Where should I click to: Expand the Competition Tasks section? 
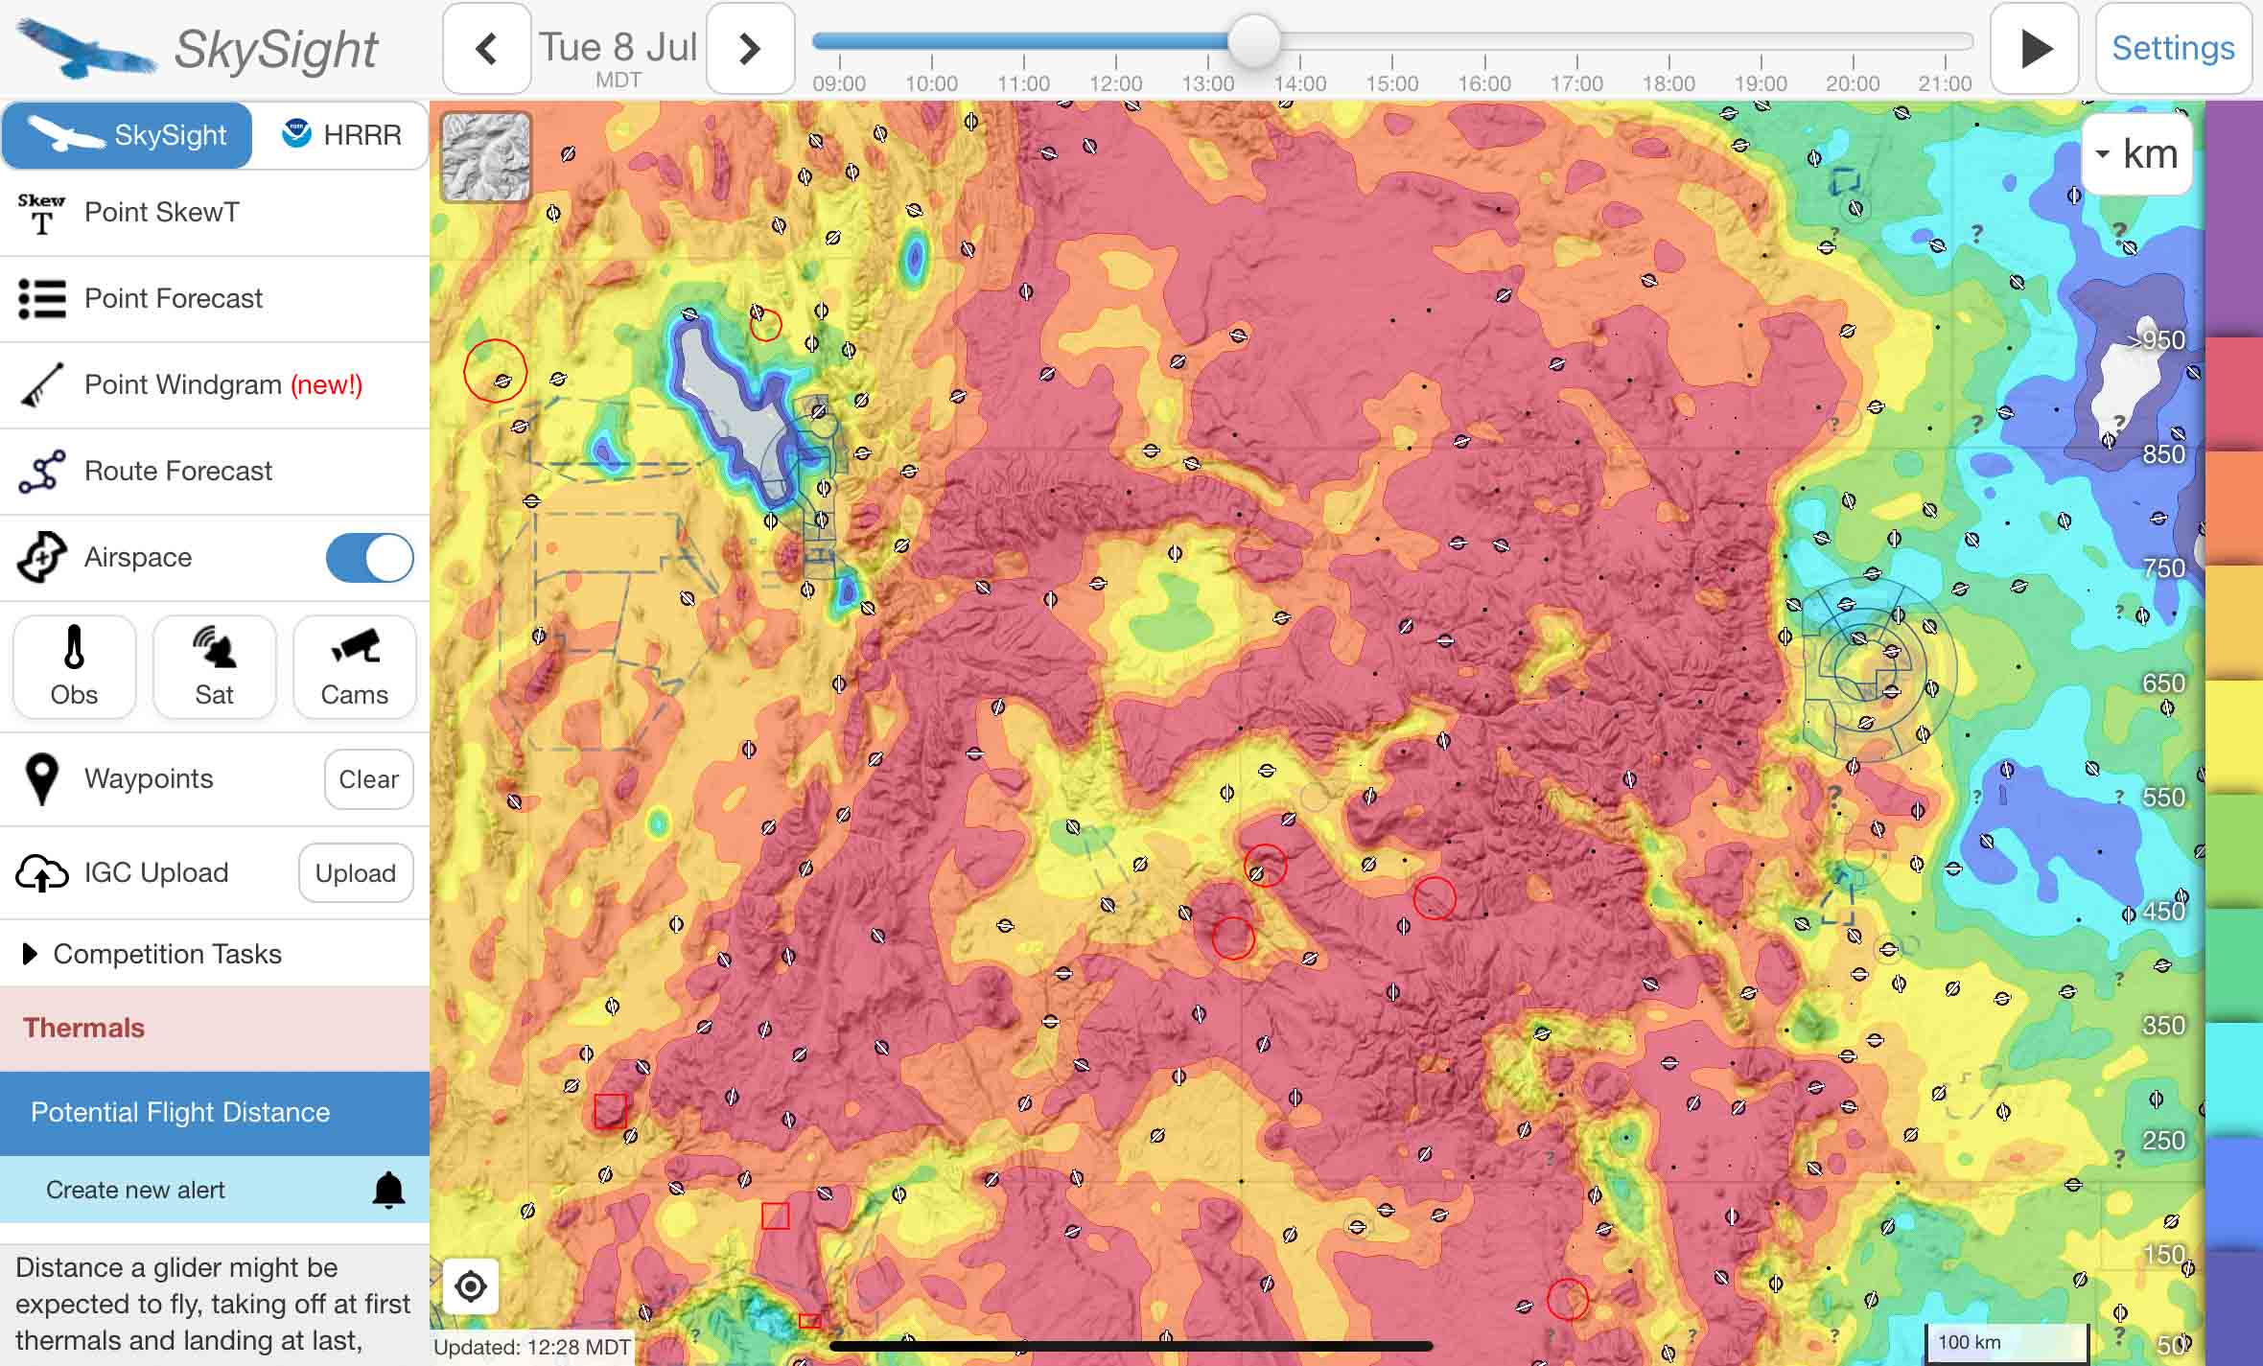tap(214, 954)
